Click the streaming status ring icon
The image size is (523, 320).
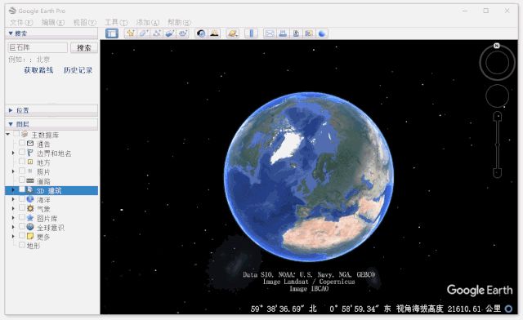(x=508, y=309)
